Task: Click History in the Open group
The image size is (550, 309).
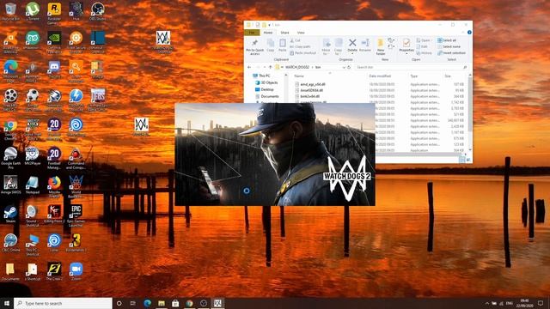Action: tap(425, 53)
